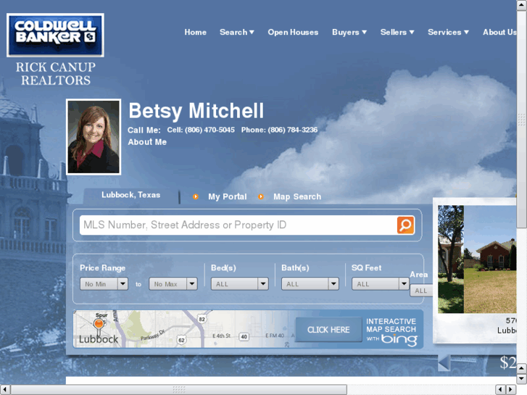Click the horizontal scrollbar right arrow at far right
Viewport: 527px width, 395px height.
[x=511, y=389]
